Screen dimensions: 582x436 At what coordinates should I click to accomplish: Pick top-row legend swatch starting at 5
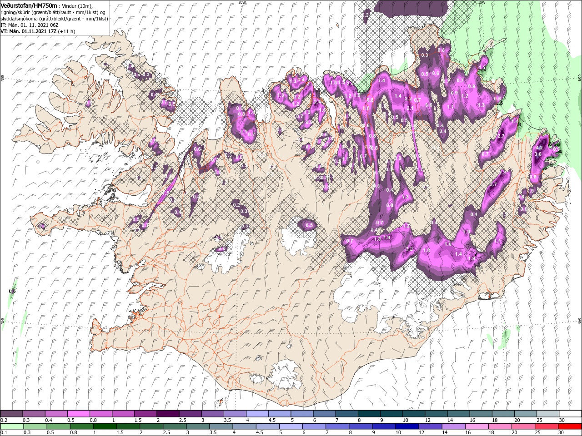pyautogui.click(x=301, y=414)
